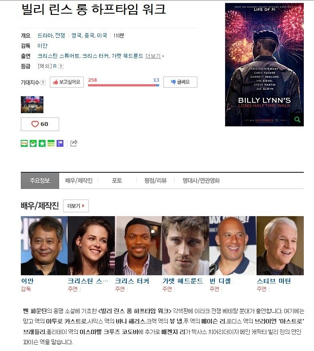The width and height of the screenshot is (314, 351).
Task: Open help icon next to 기대지수
Action: [43, 83]
